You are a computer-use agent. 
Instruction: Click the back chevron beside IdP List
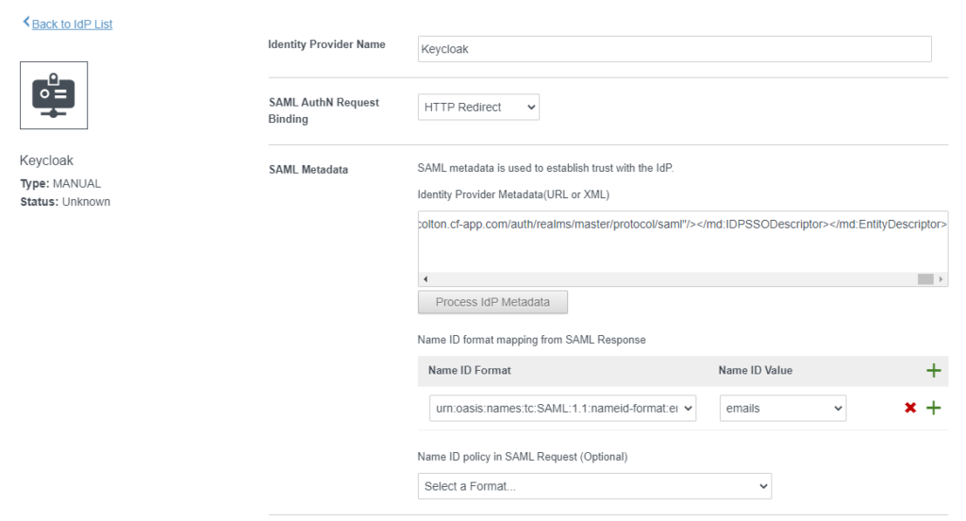coord(25,23)
